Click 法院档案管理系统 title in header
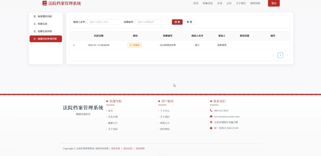The height and width of the screenshot is (156, 321). click(x=65, y=3)
